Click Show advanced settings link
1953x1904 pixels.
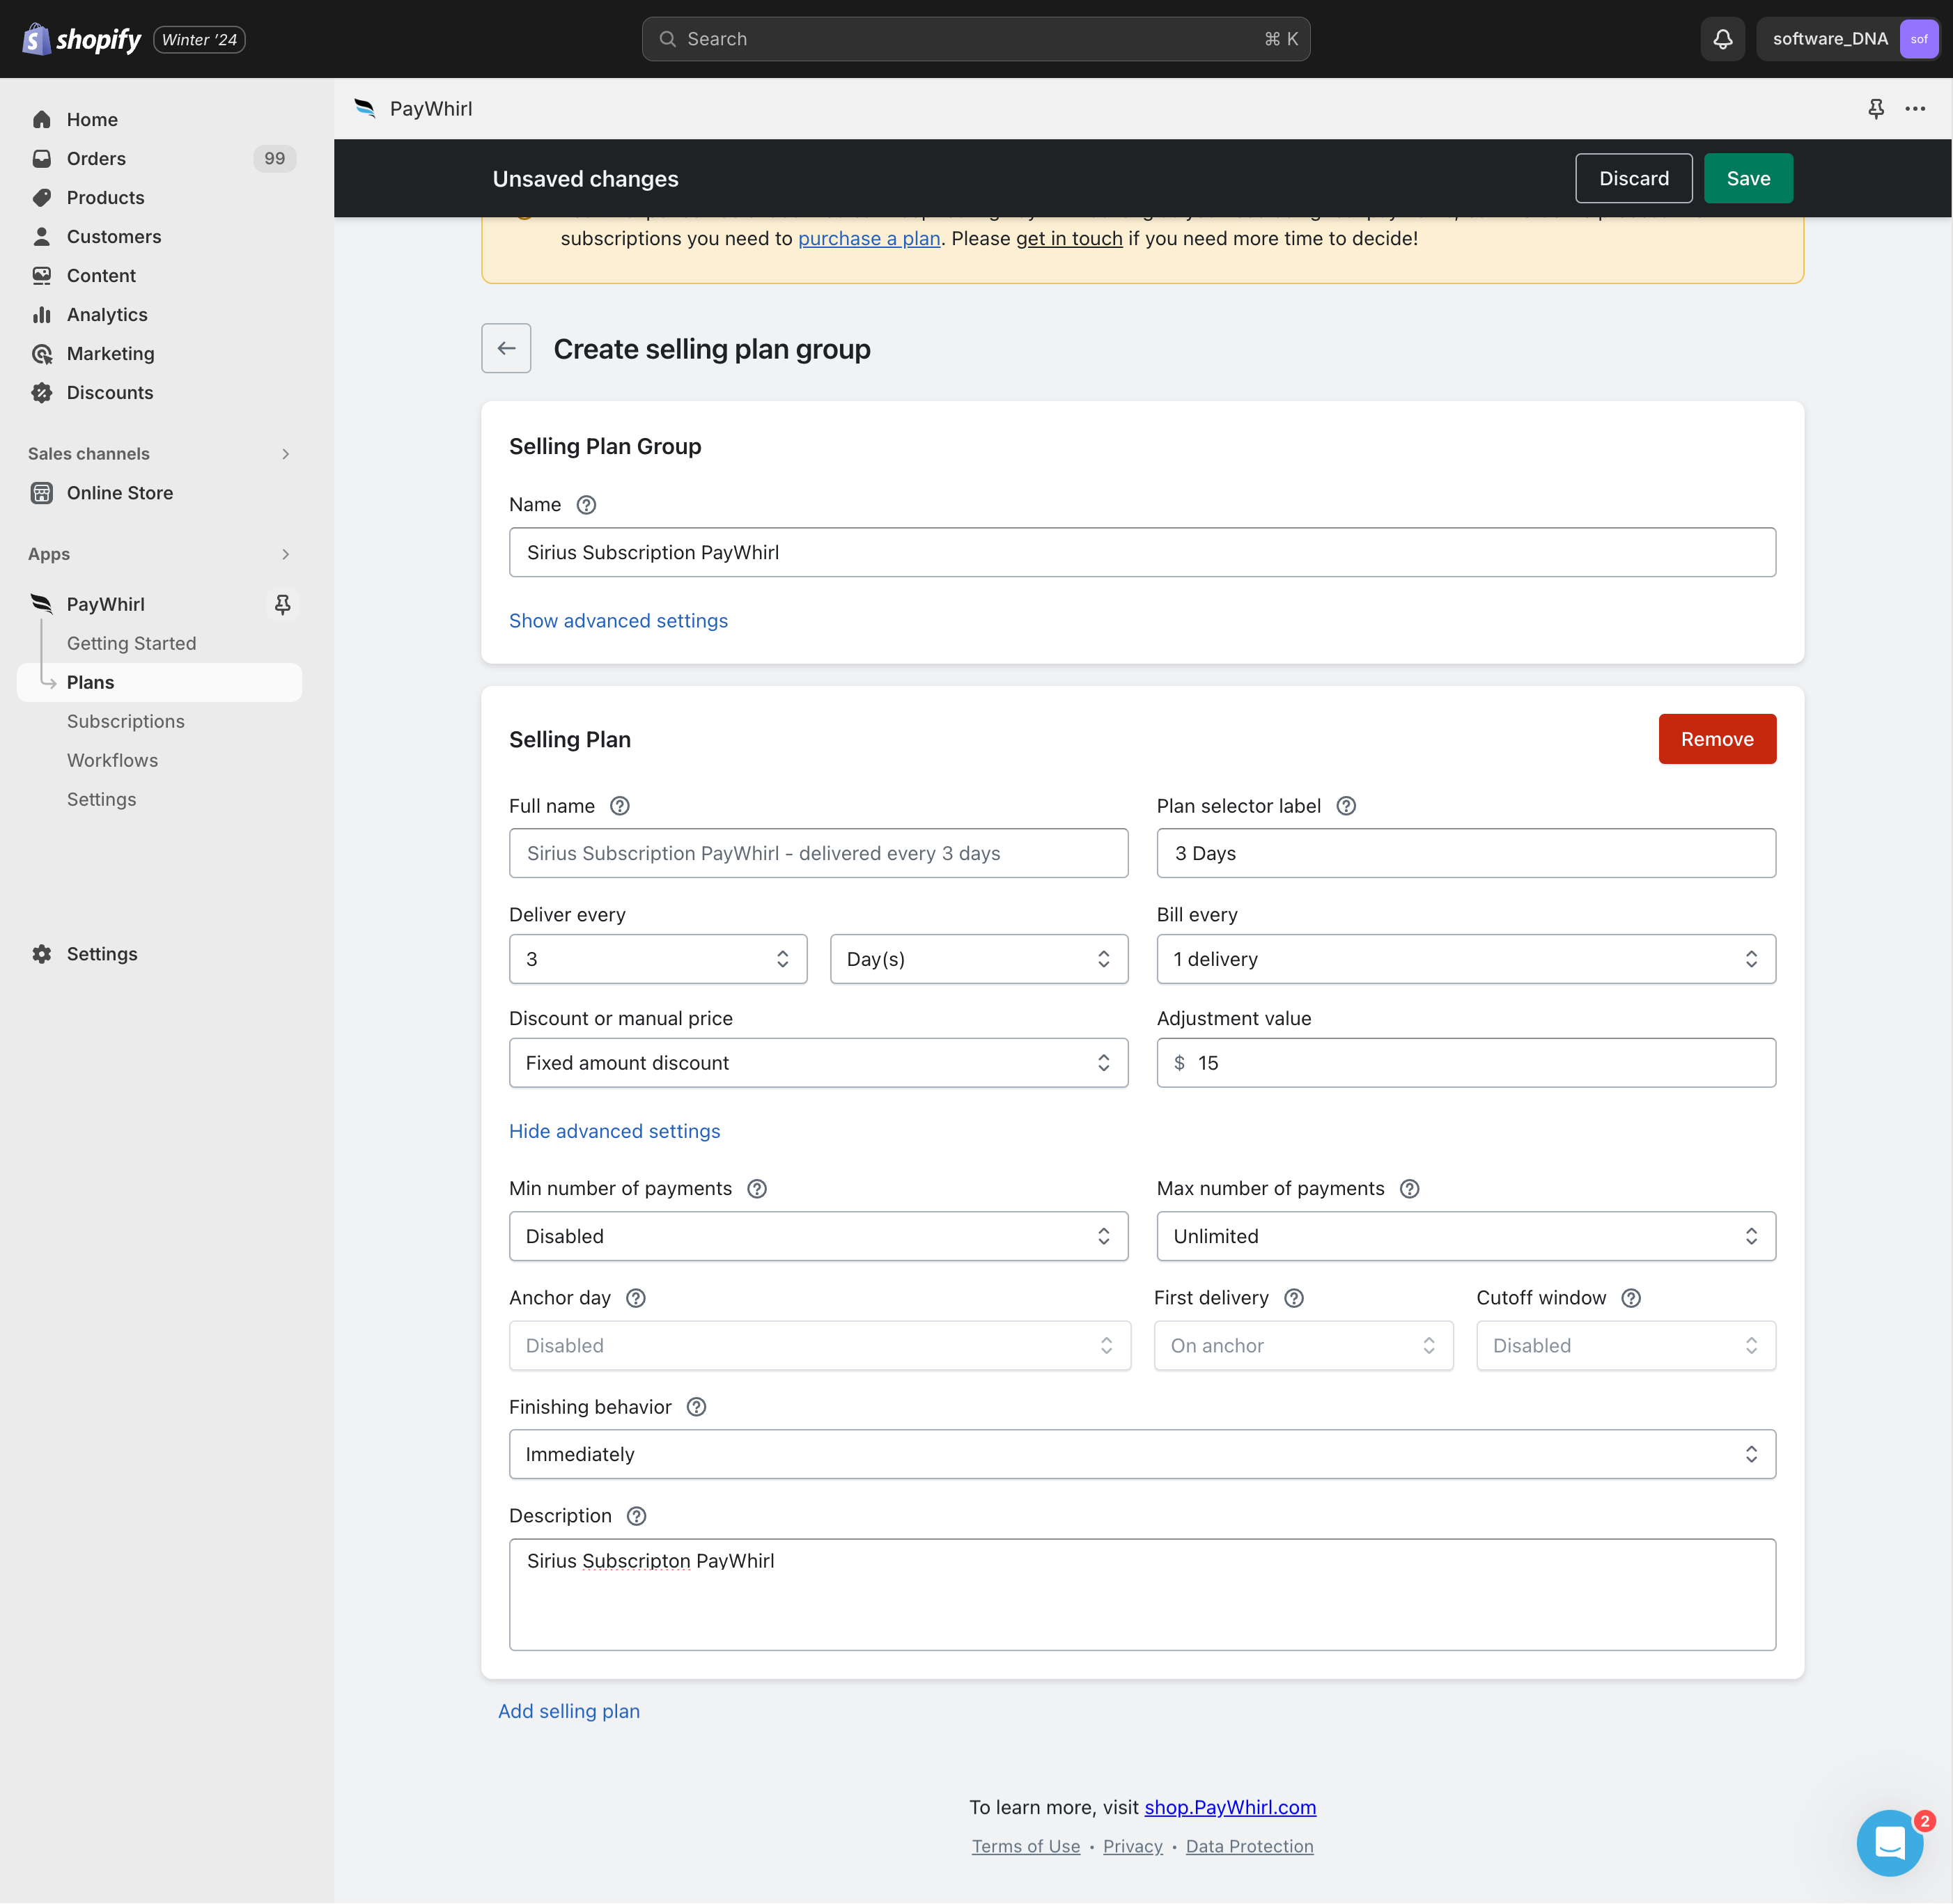click(x=618, y=621)
